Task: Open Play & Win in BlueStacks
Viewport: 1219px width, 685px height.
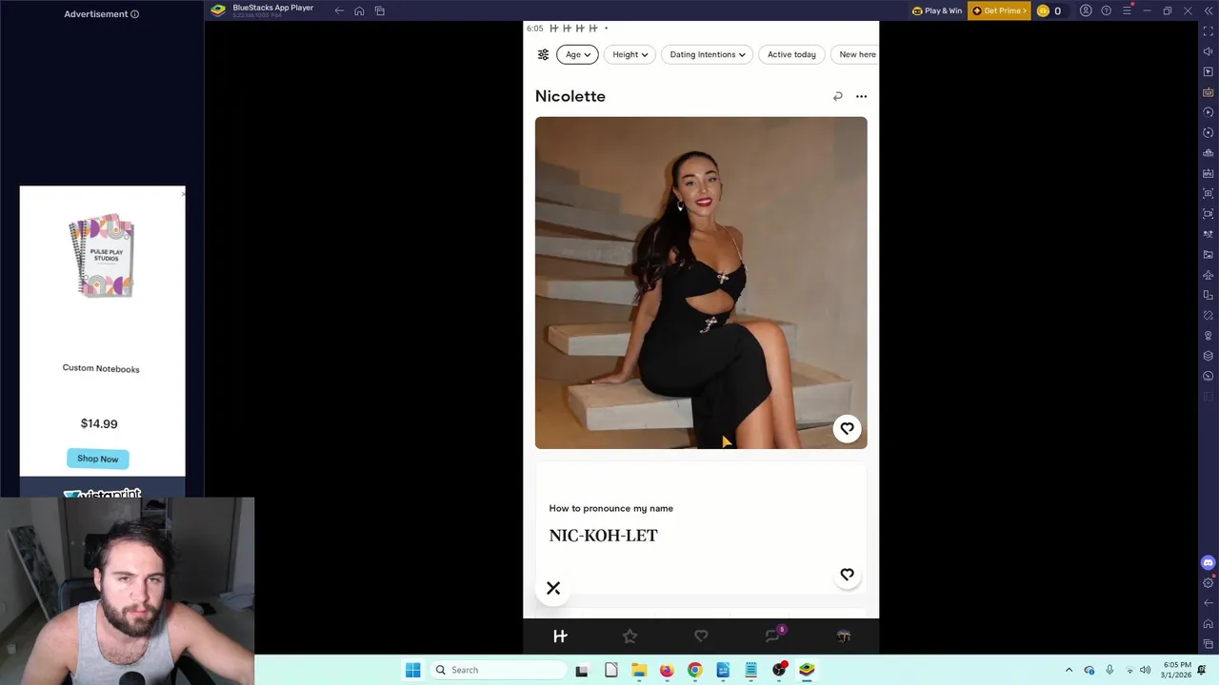Action: coord(937,10)
